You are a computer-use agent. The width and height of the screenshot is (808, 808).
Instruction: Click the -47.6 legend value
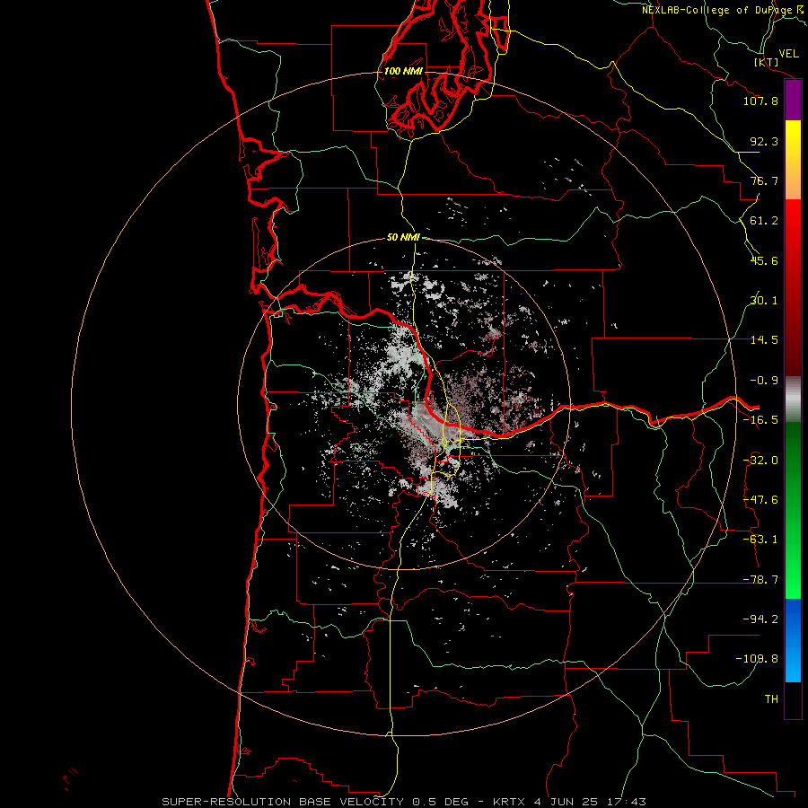point(760,500)
